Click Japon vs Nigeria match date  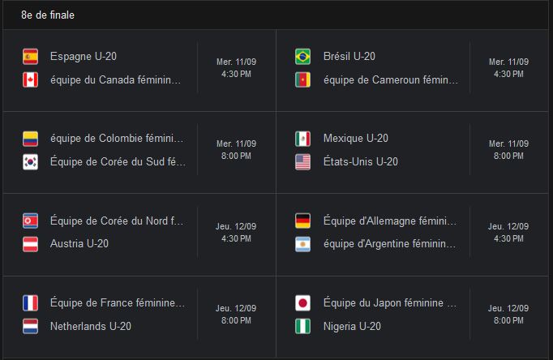point(508,309)
